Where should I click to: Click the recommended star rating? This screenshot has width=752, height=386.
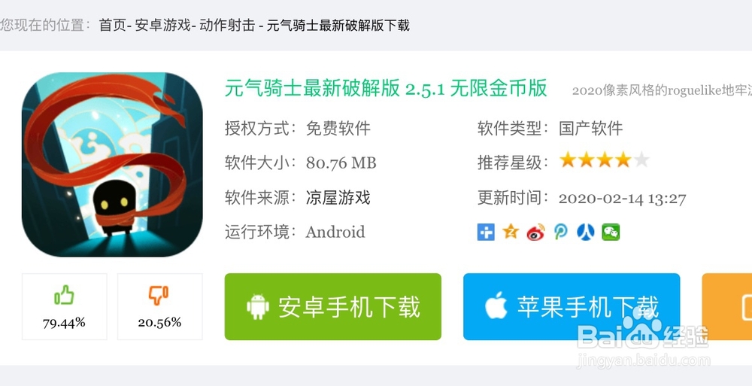pyautogui.click(x=605, y=160)
